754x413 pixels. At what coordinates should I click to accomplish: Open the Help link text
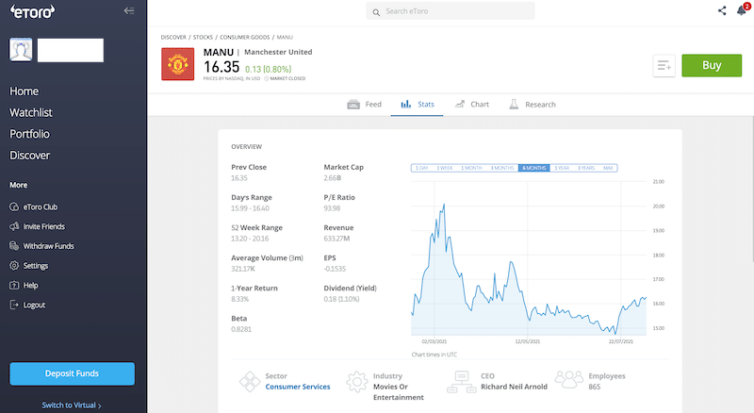pos(31,286)
